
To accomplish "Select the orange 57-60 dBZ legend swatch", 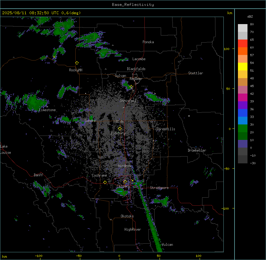I will [x=243, y=51].
